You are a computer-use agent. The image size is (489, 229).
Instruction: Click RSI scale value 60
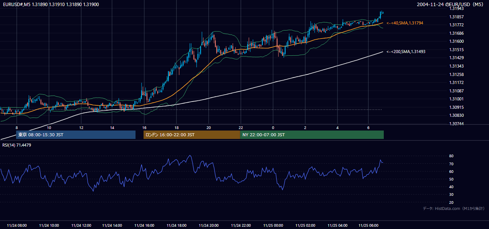[452, 171]
